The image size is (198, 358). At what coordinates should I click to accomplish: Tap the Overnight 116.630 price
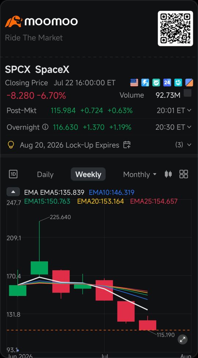coord(65,127)
